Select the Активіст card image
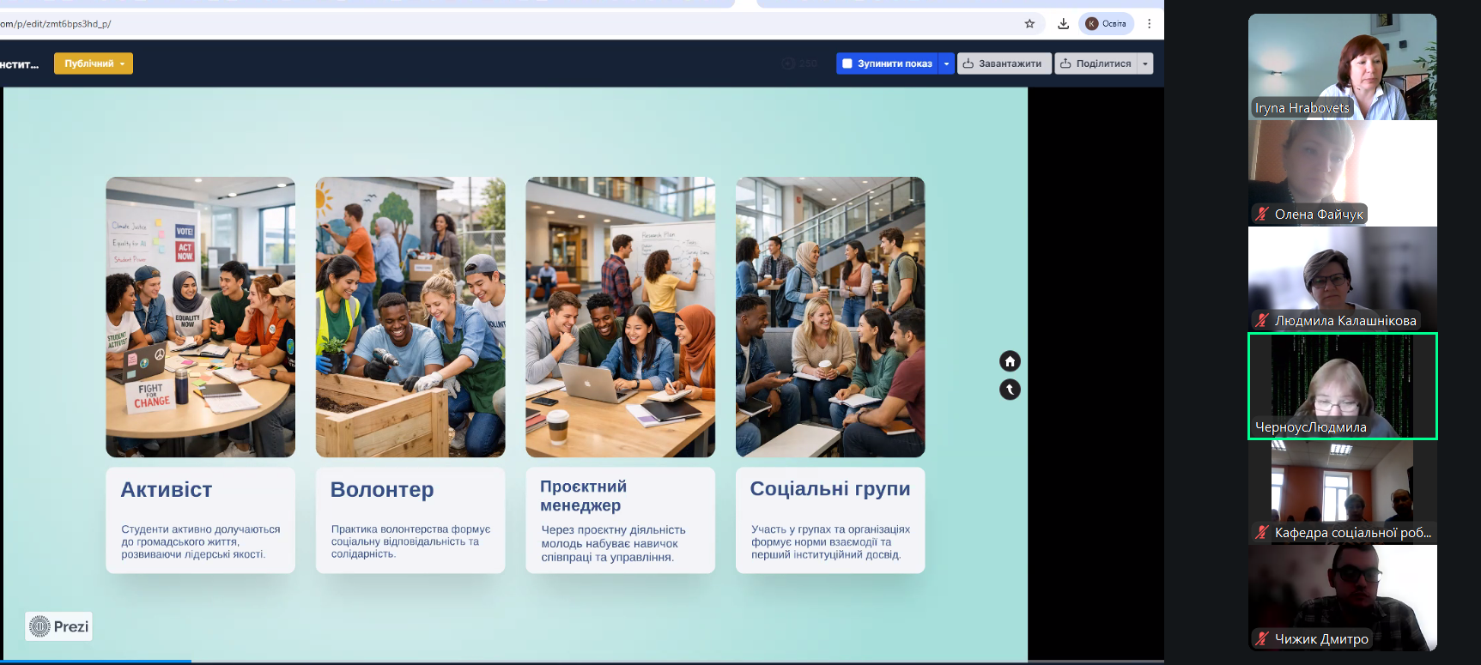 200,317
